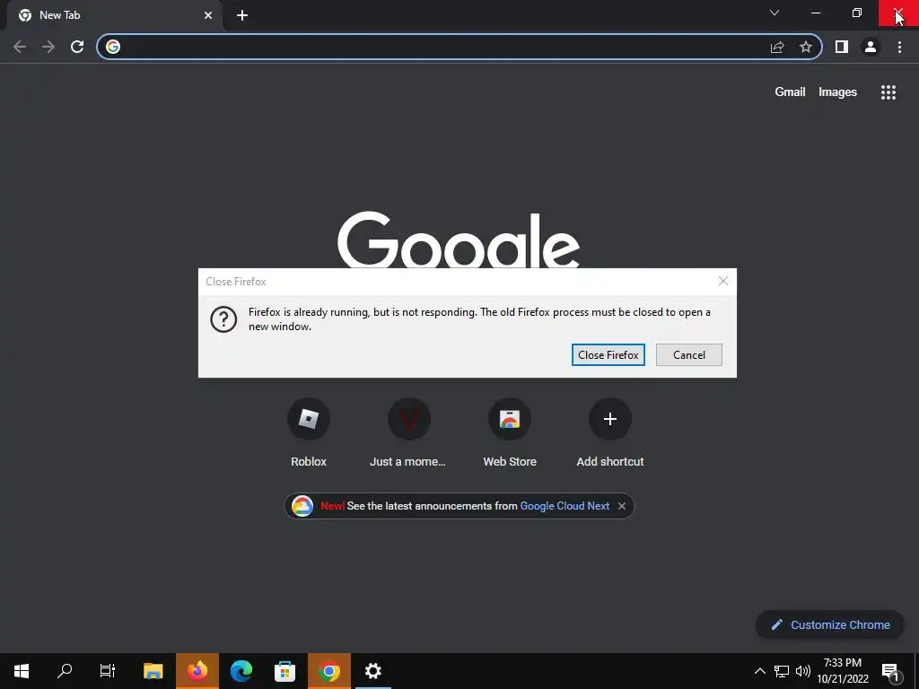Click the Customize Chrome button
Image resolution: width=919 pixels, height=689 pixels.
(x=830, y=625)
